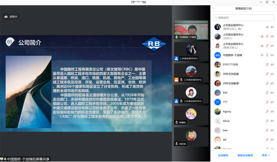The image size is (277, 162).
Task: Unmute participant bao
Action: pos(267,130)
